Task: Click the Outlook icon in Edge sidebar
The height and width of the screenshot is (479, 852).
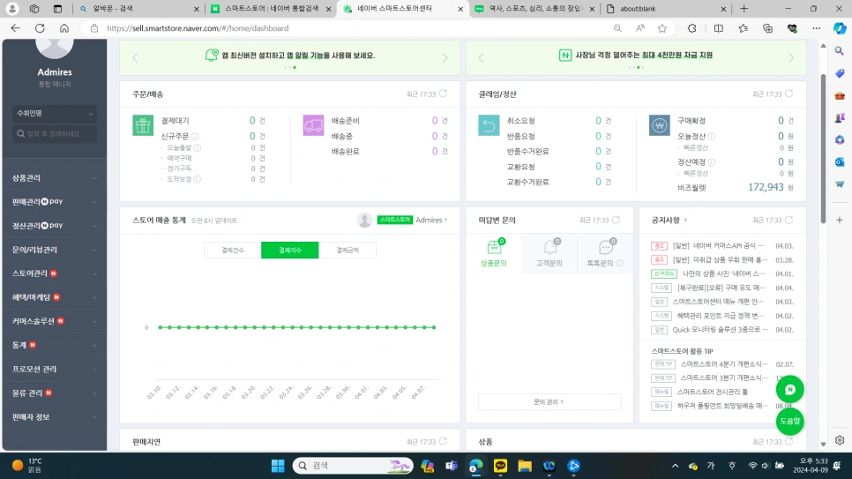Action: pyautogui.click(x=840, y=162)
